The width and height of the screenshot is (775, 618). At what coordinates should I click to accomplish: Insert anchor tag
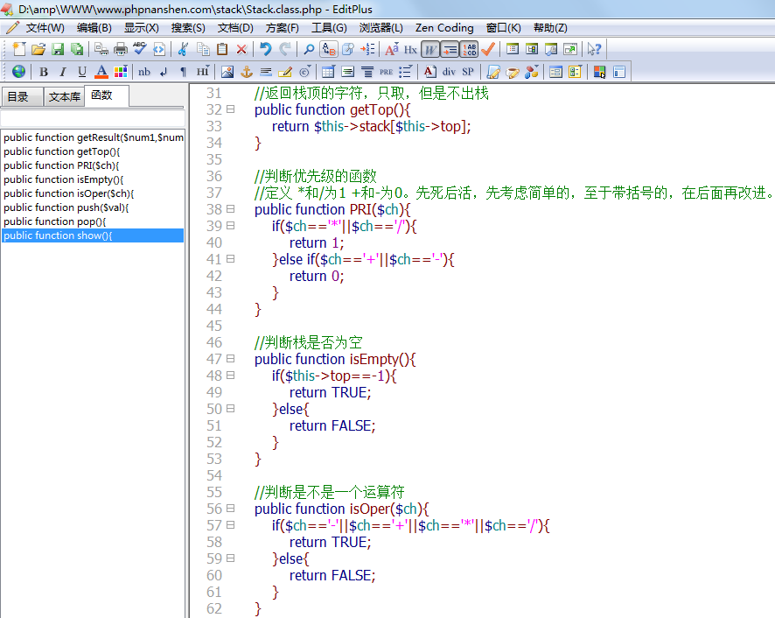(x=247, y=72)
